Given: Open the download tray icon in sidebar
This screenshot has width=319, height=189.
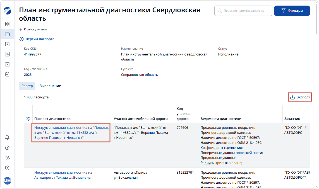Looking at the screenshot, I should click(x=7, y=44).
